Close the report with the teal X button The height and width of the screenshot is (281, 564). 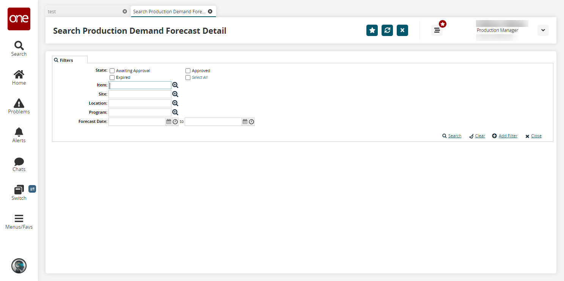(402, 30)
